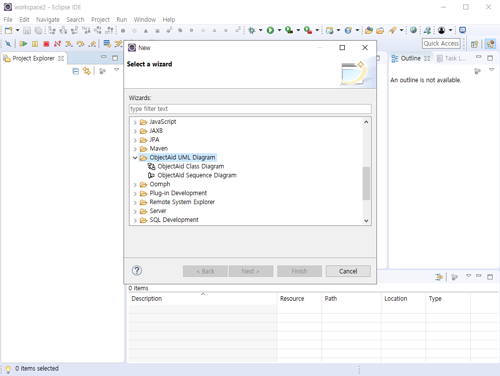Click the Save All icon
500x376 pixels.
[38, 30]
